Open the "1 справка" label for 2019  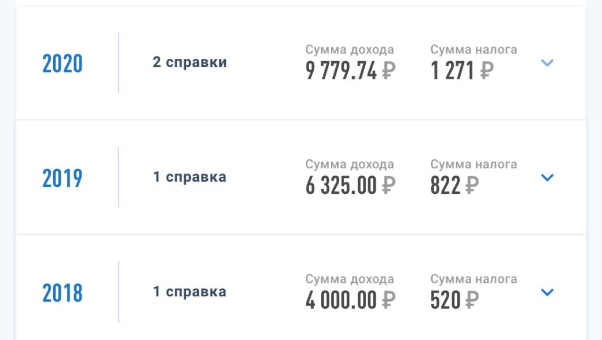(190, 177)
